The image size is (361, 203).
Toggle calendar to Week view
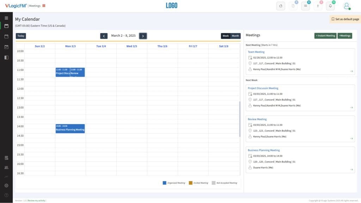225,36
